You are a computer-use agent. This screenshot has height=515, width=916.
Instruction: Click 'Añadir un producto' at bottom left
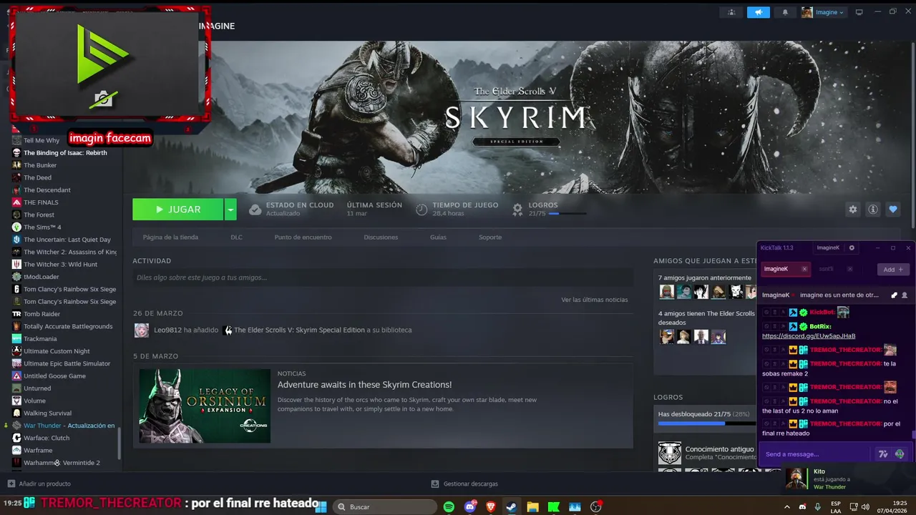click(39, 484)
